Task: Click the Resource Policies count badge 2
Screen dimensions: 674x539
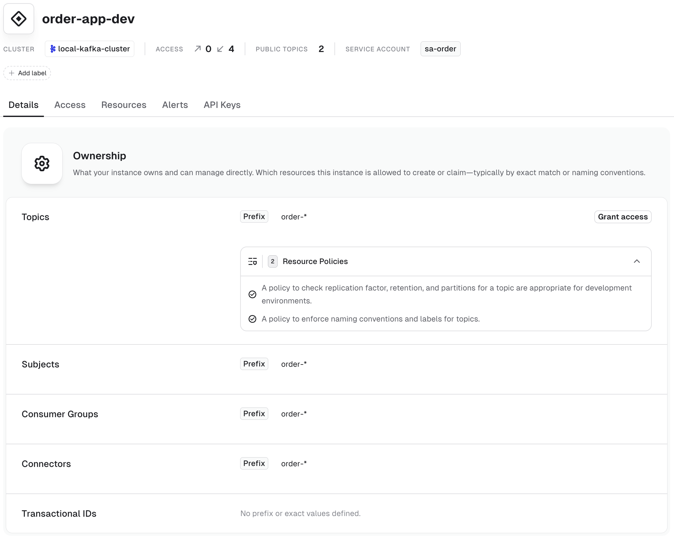Action: [x=273, y=261]
